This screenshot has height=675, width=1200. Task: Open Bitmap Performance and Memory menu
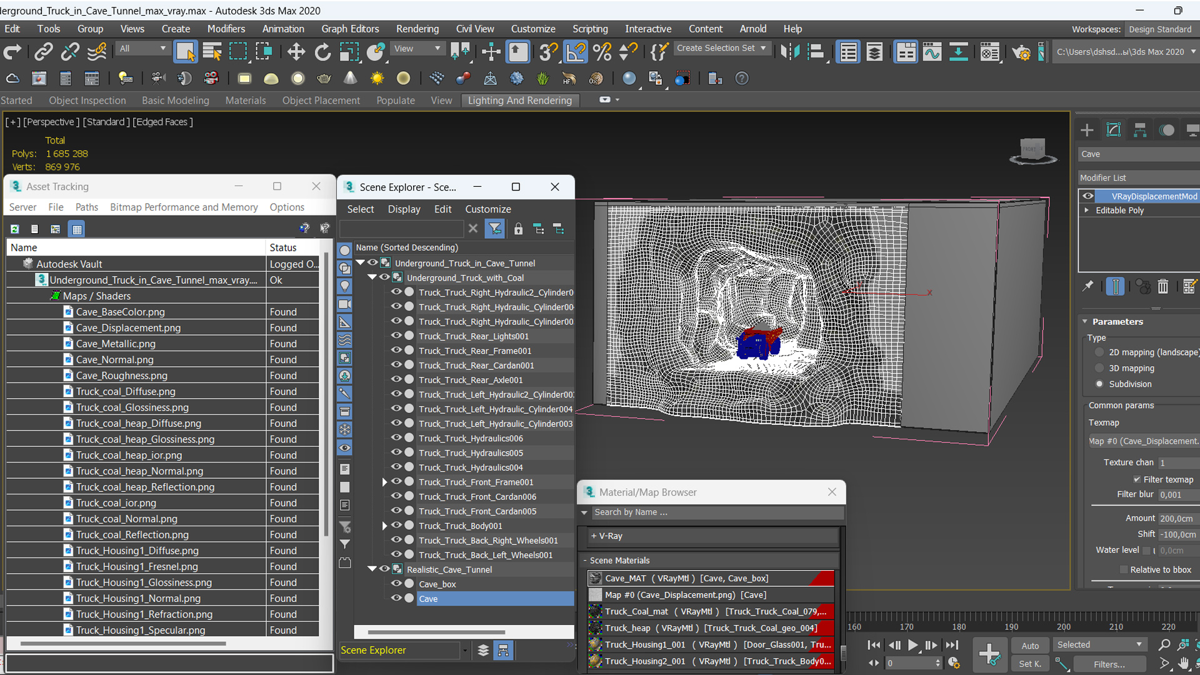pyautogui.click(x=184, y=207)
